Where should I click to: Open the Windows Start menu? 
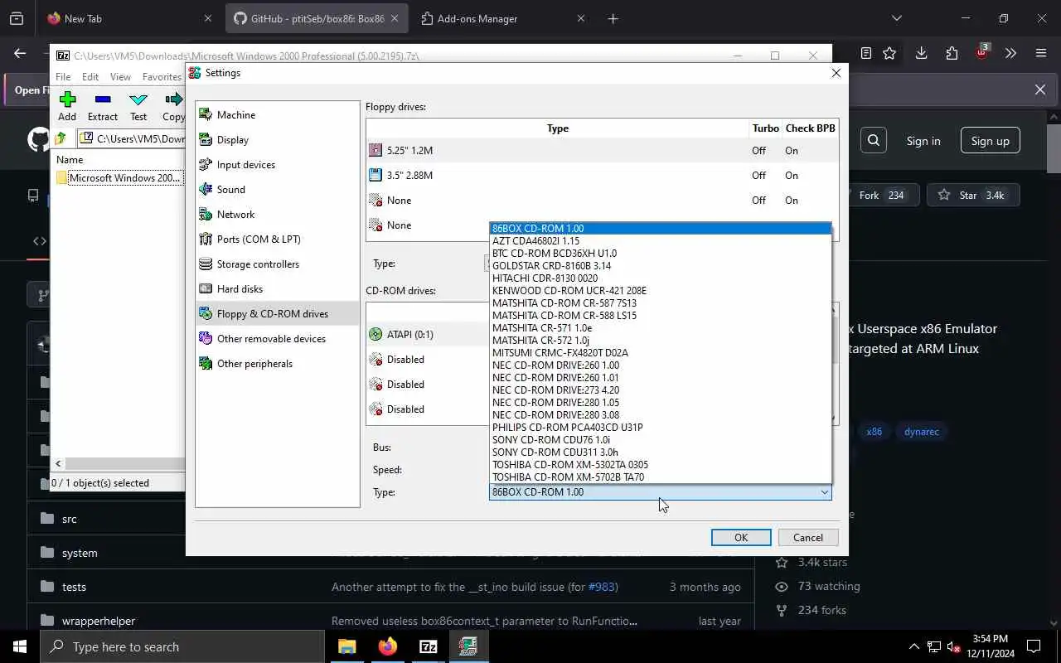20,646
